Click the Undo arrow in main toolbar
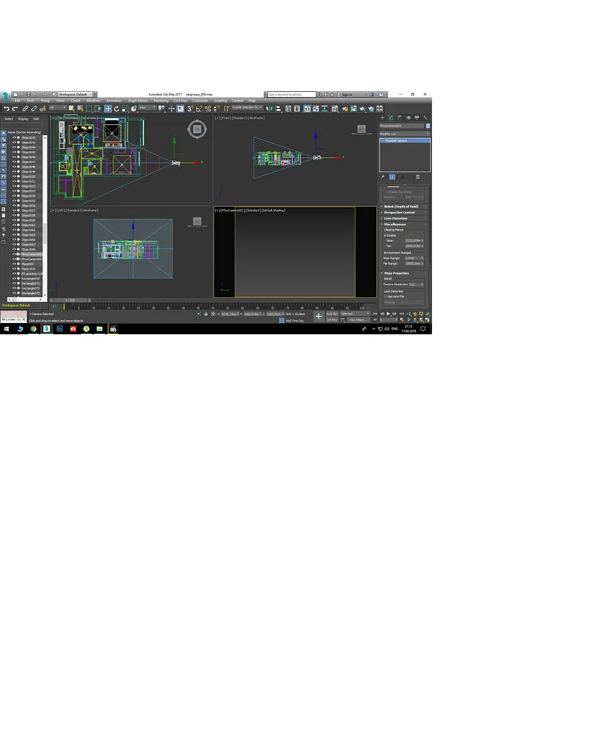 pos(6,109)
